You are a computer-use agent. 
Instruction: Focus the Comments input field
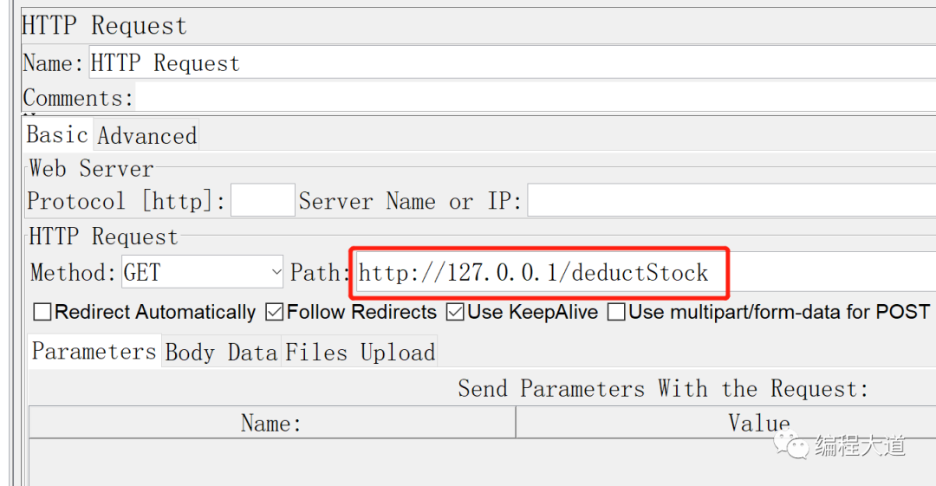click(533, 97)
